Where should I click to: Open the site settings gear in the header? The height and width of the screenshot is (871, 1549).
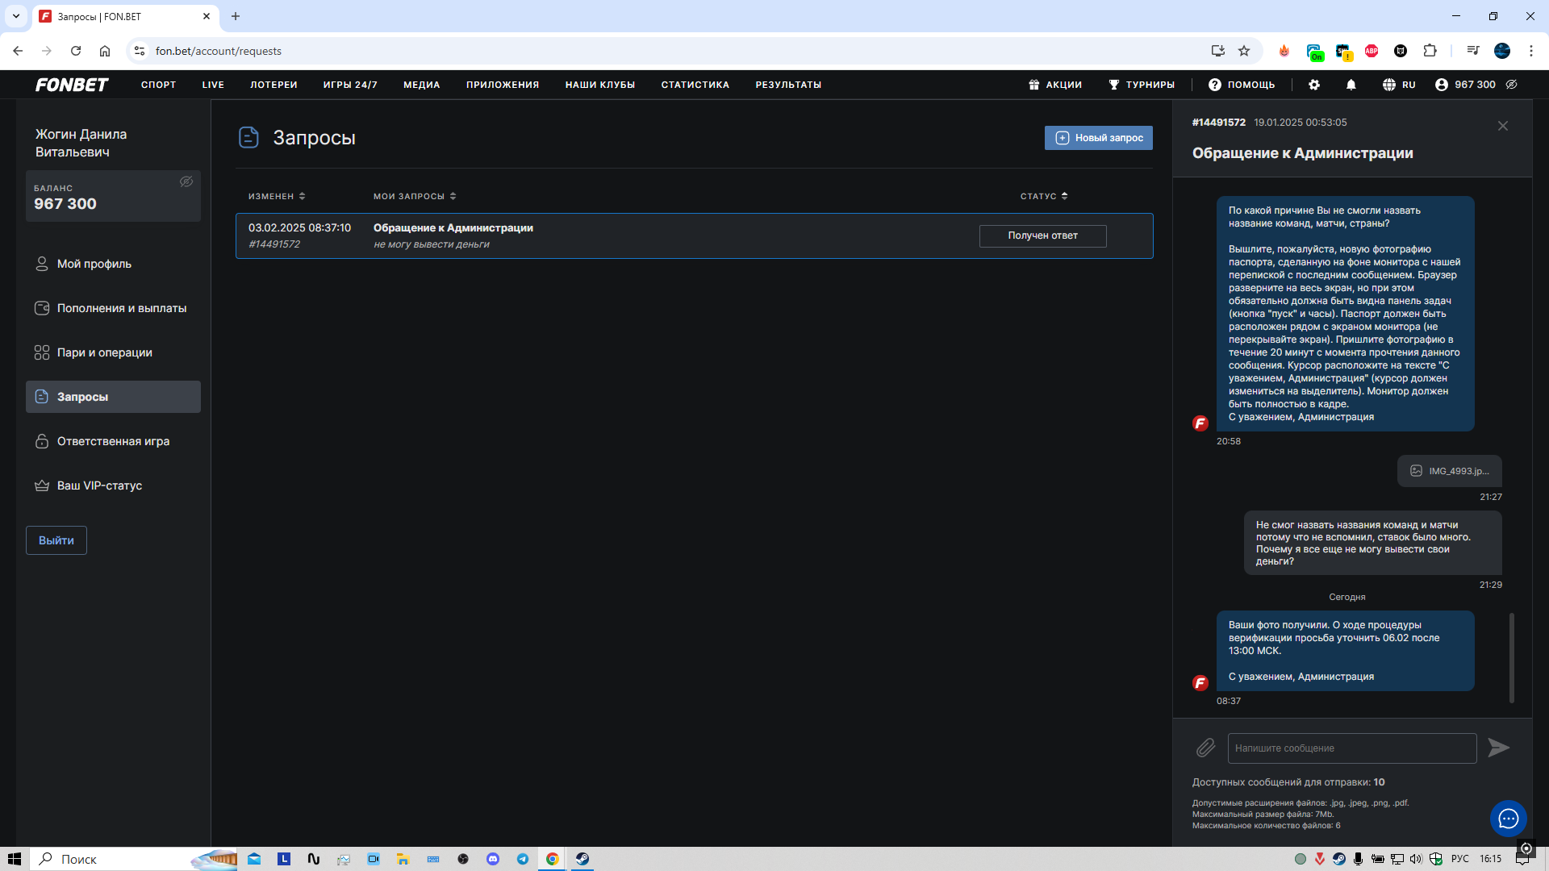(x=1314, y=85)
